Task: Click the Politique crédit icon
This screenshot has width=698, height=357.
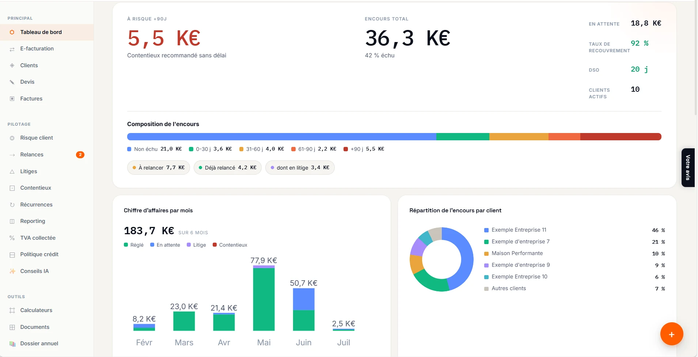Action: 12,255
